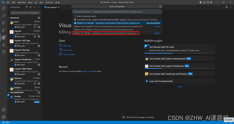Refresh the interpreter list in Select Interpreter

coord(160,6)
